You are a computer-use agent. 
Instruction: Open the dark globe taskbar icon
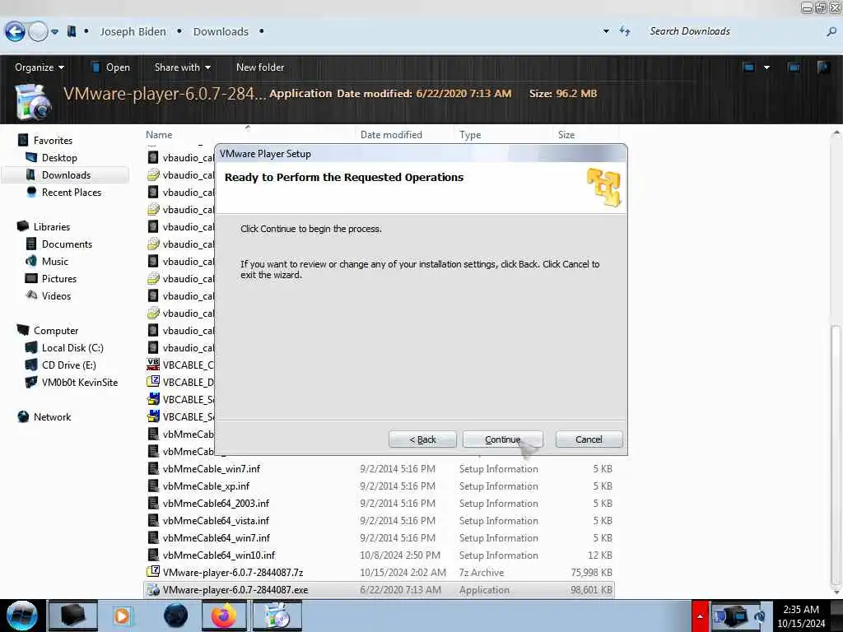pyautogui.click(x=175, y=616)
